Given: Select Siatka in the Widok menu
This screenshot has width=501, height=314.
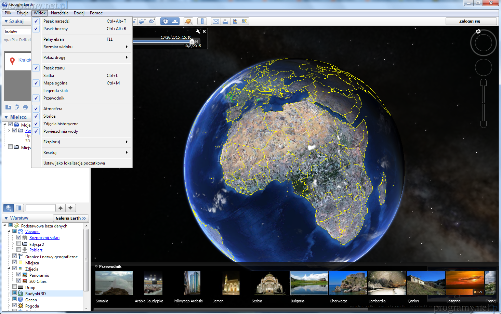Looking at the screenshot, I should tap(49, 76).
